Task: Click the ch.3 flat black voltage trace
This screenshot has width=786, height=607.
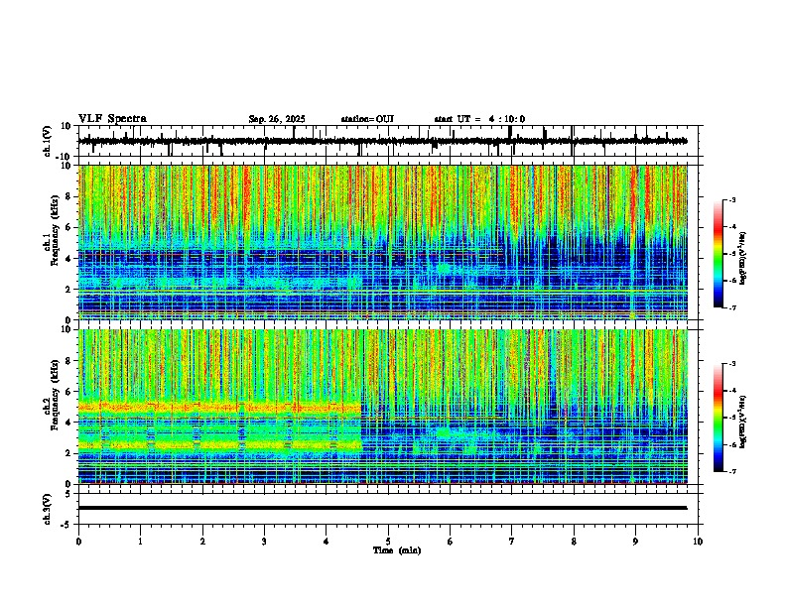Action: tap(383, 508)
